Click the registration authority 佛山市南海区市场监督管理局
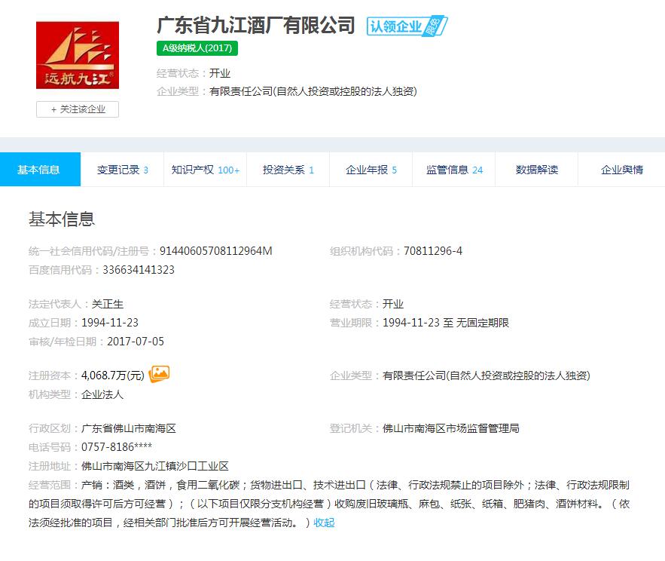Screen dimensions: 665x561 tap(451, 428)
